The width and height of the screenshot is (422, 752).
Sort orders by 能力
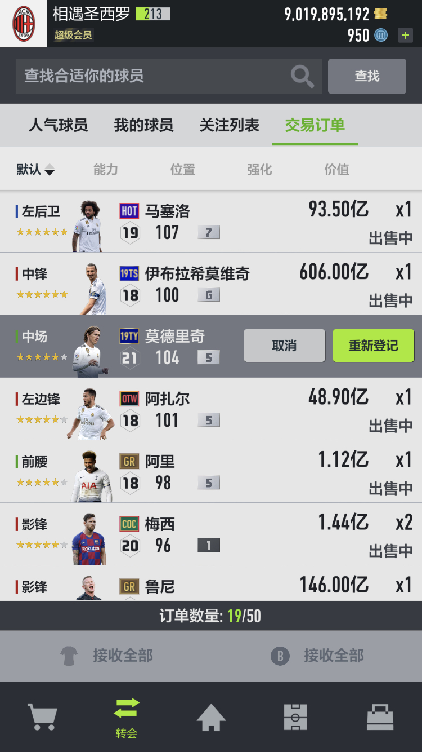106,169
